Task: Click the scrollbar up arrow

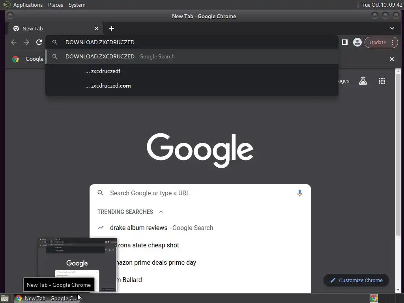Action: (x=398, y=71)
